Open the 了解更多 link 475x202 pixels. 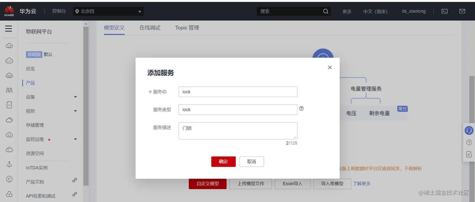(x=362, y=183)
